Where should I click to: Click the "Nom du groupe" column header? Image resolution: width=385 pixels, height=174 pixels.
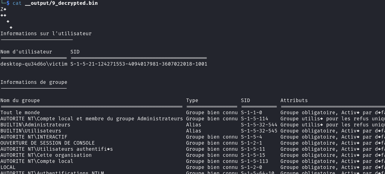(20, 100)
